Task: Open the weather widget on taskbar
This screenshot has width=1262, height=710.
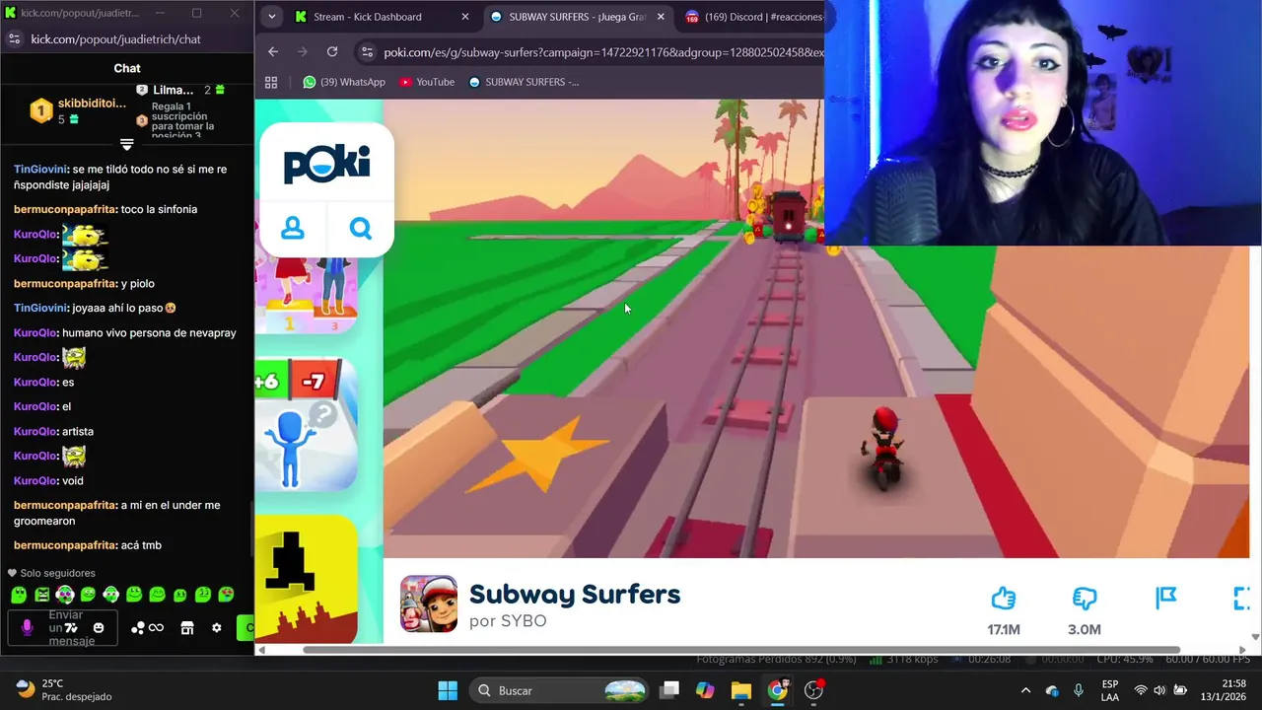Action: pos(64,690)
